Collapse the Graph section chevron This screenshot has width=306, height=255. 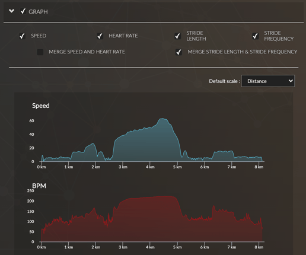point(11,11)
